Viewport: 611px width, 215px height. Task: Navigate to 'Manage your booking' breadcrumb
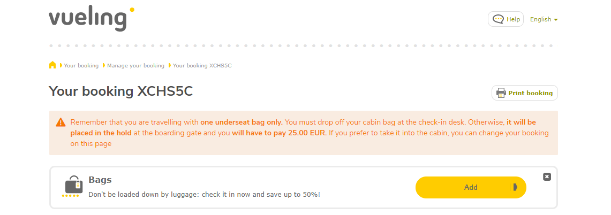[x=135, y=66]
